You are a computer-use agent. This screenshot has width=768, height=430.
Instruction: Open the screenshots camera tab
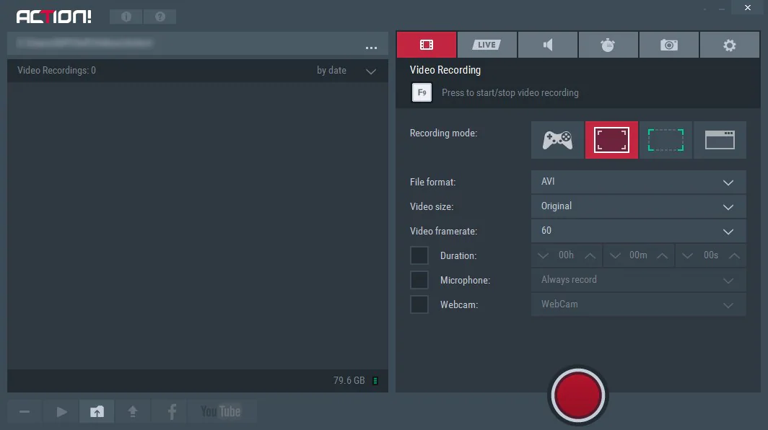tap(668, 45)
